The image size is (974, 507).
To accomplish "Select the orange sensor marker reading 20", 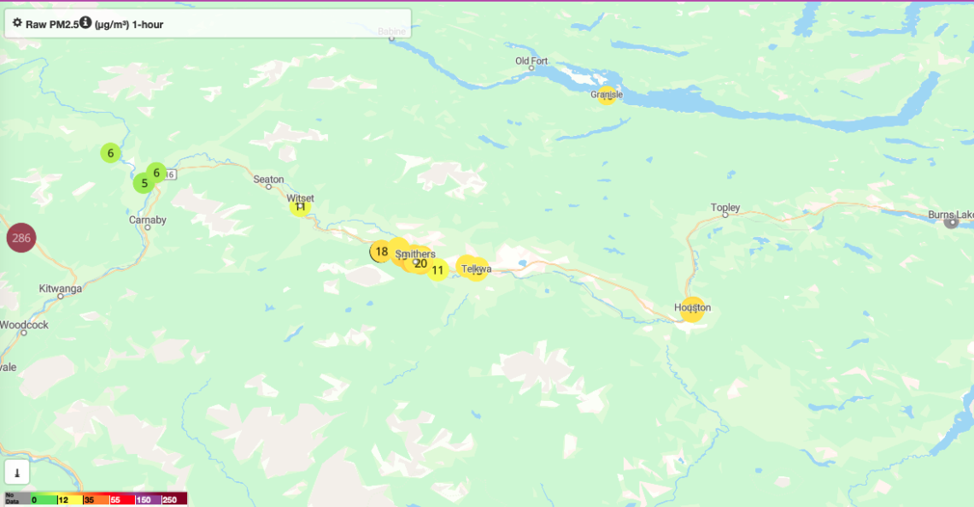I will coord(420,263).
